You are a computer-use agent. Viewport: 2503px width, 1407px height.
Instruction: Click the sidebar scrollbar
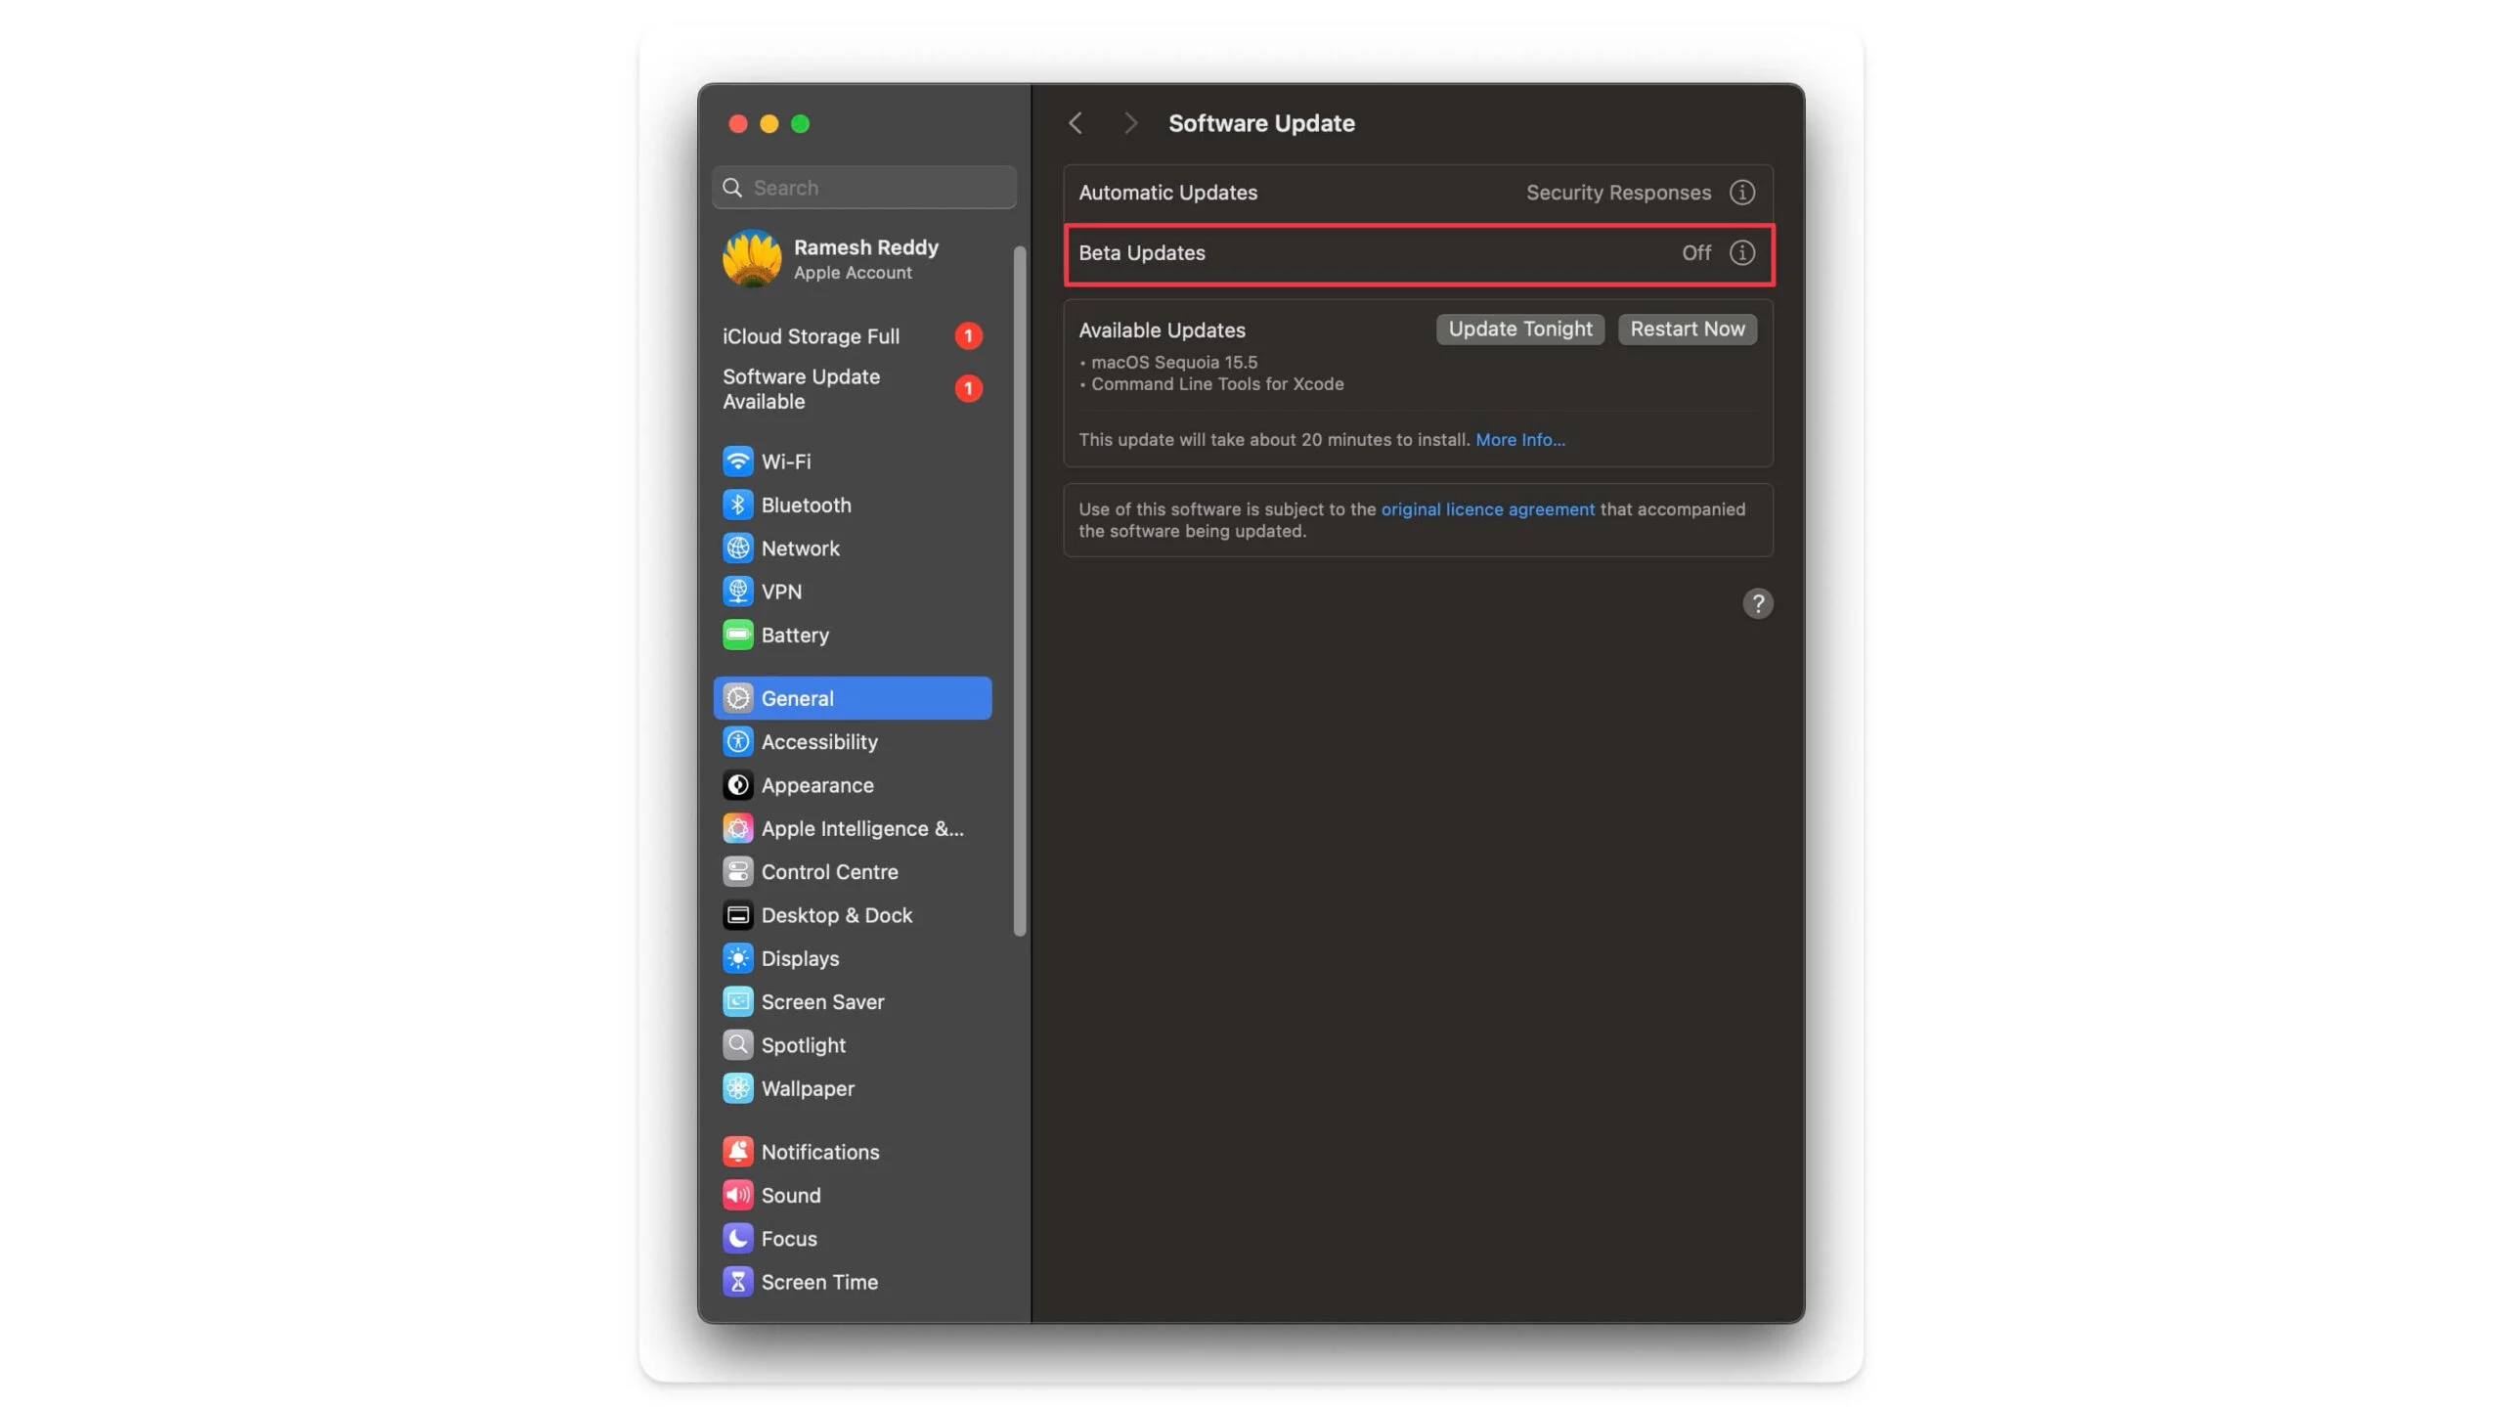coord(1020,591)
